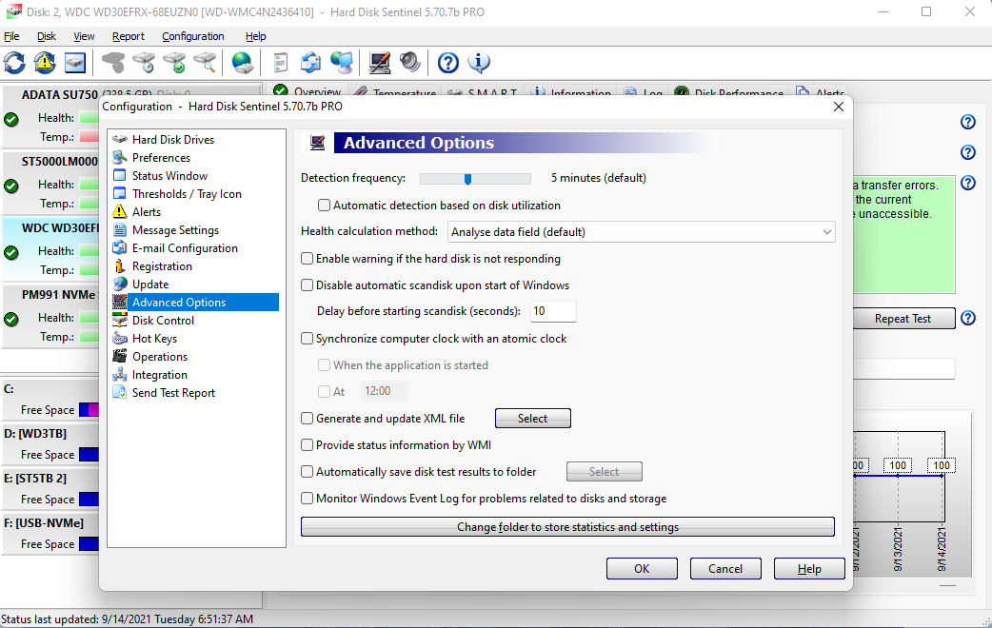Click the Detection frequency slider
Screen dimensions: 992x628
point(475,179)
